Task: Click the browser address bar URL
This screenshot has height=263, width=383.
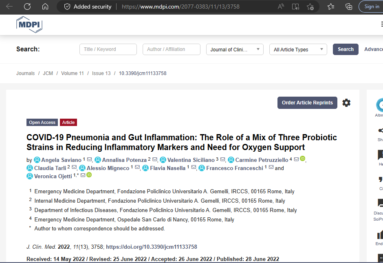Action: point(180,7)
